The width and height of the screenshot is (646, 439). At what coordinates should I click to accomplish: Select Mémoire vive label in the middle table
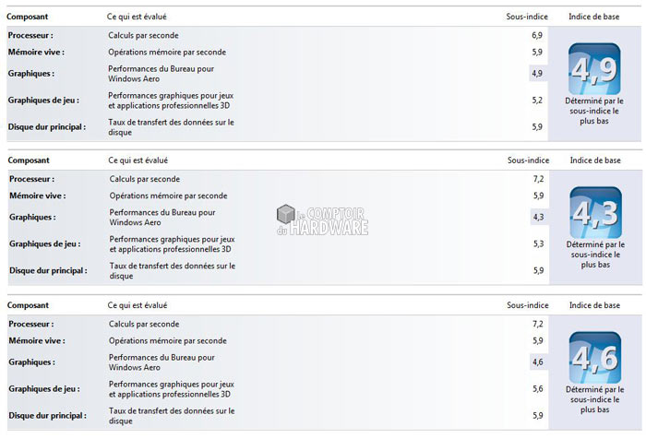click(37, 196)
